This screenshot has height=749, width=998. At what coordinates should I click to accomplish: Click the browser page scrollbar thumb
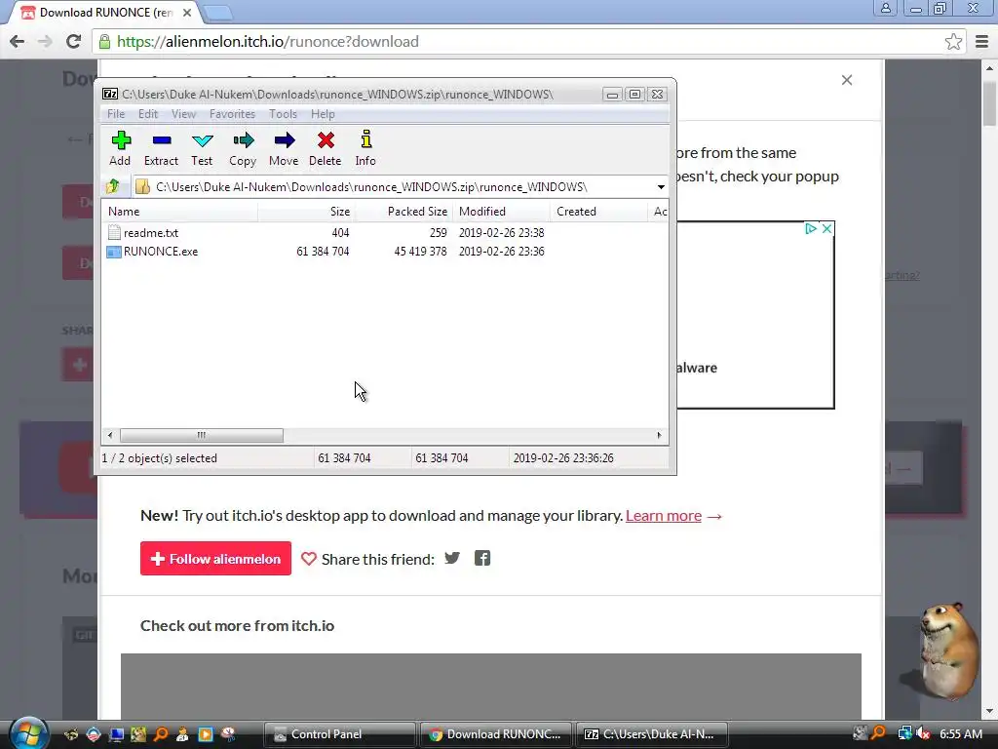click(x=989, y=103)
